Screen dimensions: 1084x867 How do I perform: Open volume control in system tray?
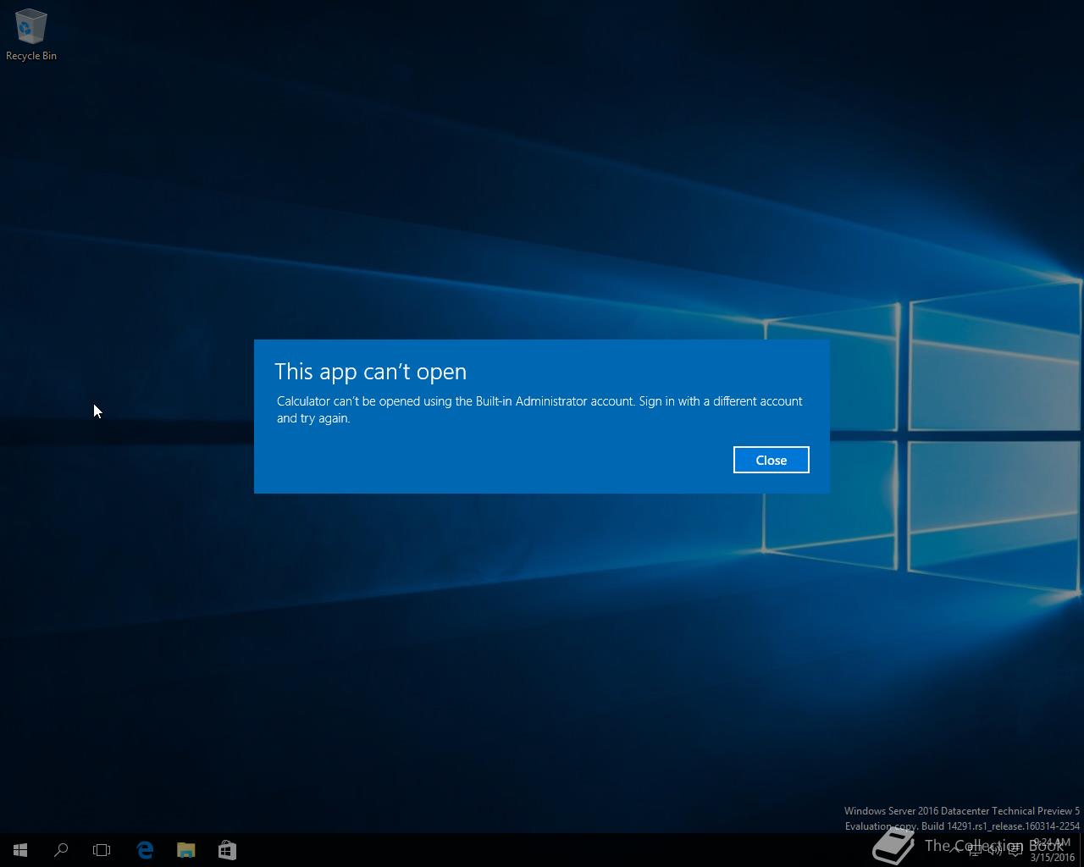tap(995, 850)
